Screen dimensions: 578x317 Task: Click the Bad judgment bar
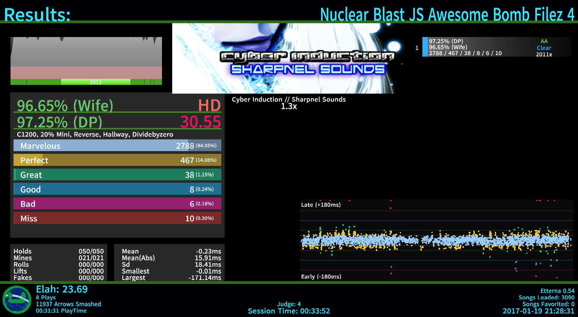(x=117, y=204)
